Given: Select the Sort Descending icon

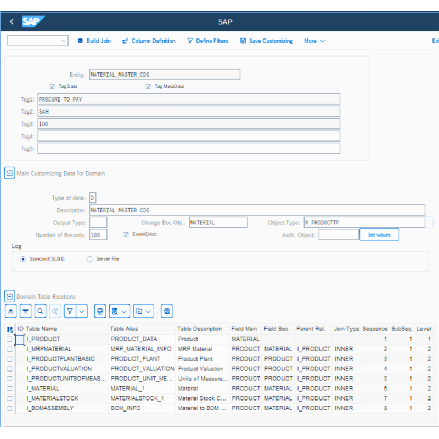Looking at the screenshot, I should (x=25, y=311).
